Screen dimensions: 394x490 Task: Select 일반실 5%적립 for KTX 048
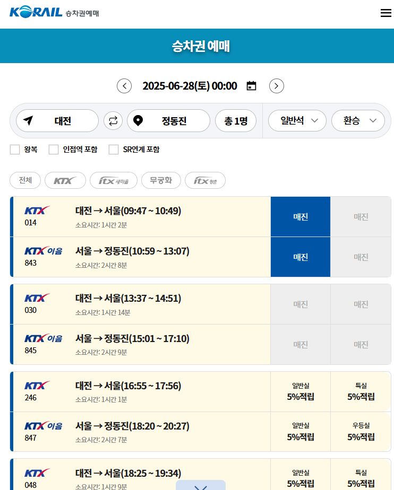click(301, 475)
